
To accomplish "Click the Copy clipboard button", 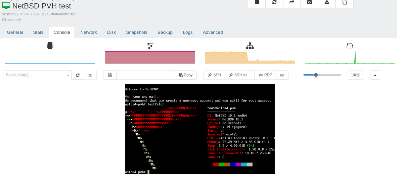I will (x=186, y=75).
